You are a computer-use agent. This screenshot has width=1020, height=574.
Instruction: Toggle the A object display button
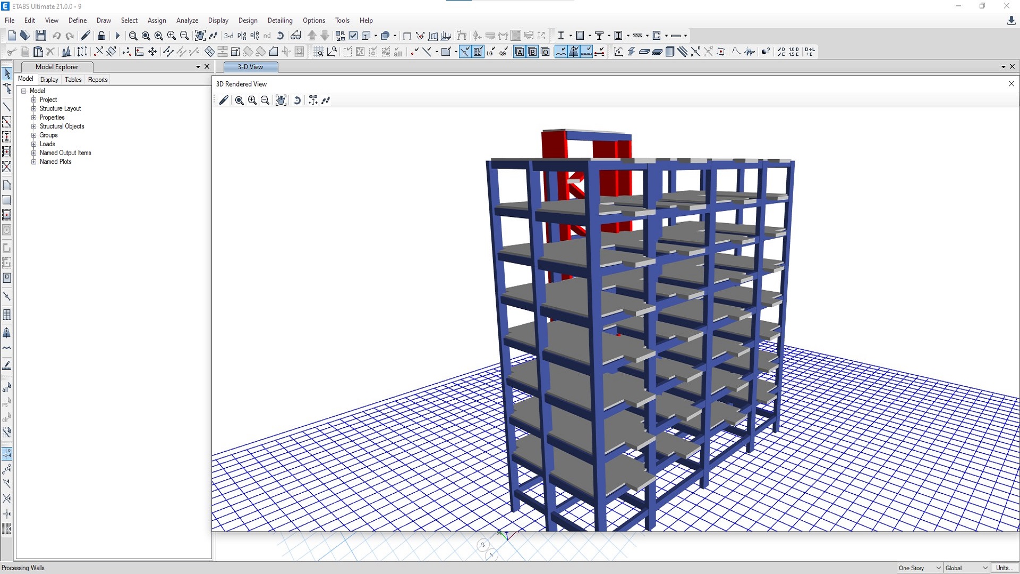520,52
